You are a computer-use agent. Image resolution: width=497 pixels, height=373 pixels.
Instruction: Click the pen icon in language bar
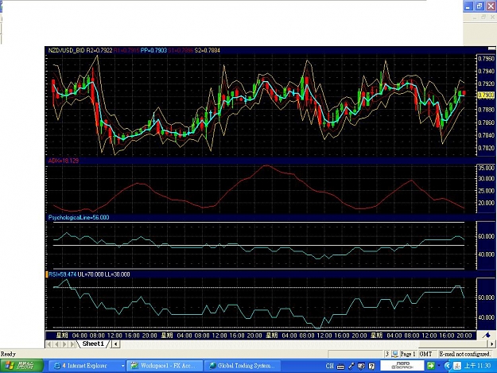pyautogui.click(x=351, y=366)
